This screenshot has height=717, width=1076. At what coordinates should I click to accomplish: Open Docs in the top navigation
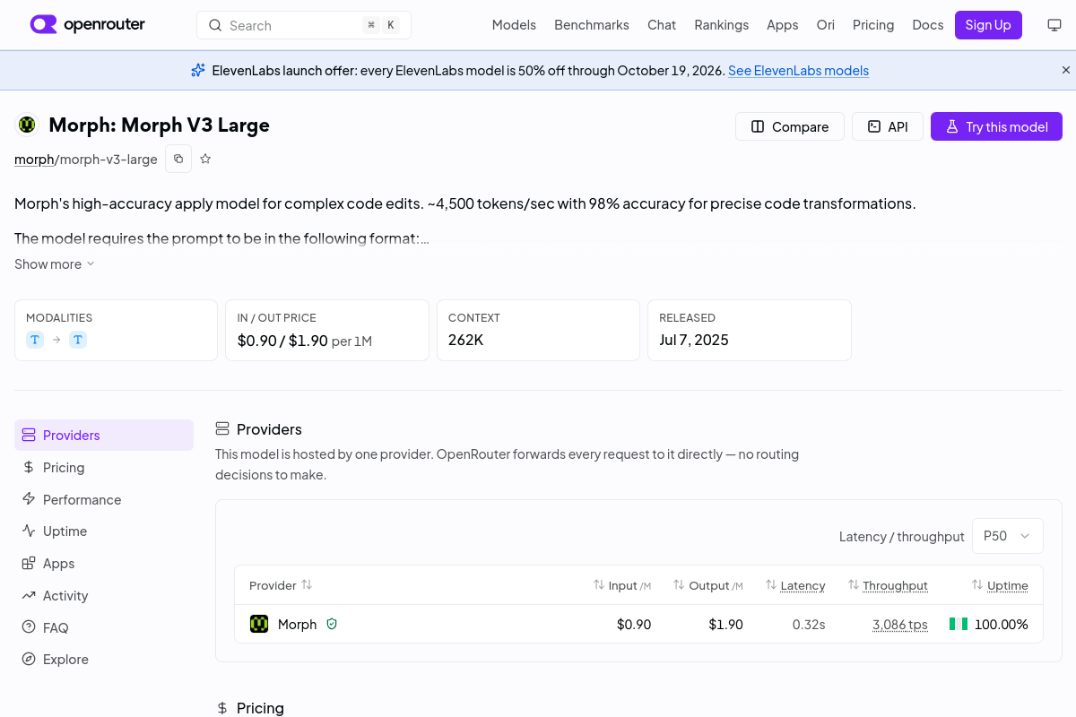[x=928, y=25]
